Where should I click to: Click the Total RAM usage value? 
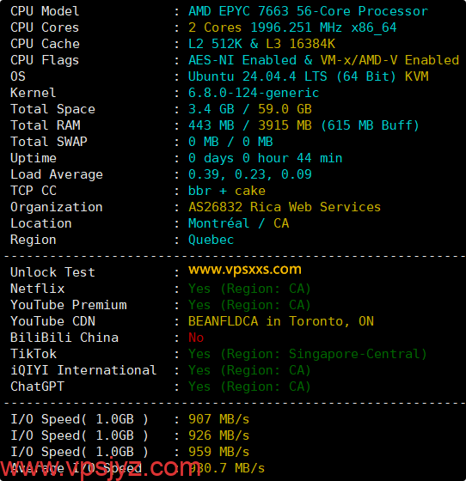304,125
